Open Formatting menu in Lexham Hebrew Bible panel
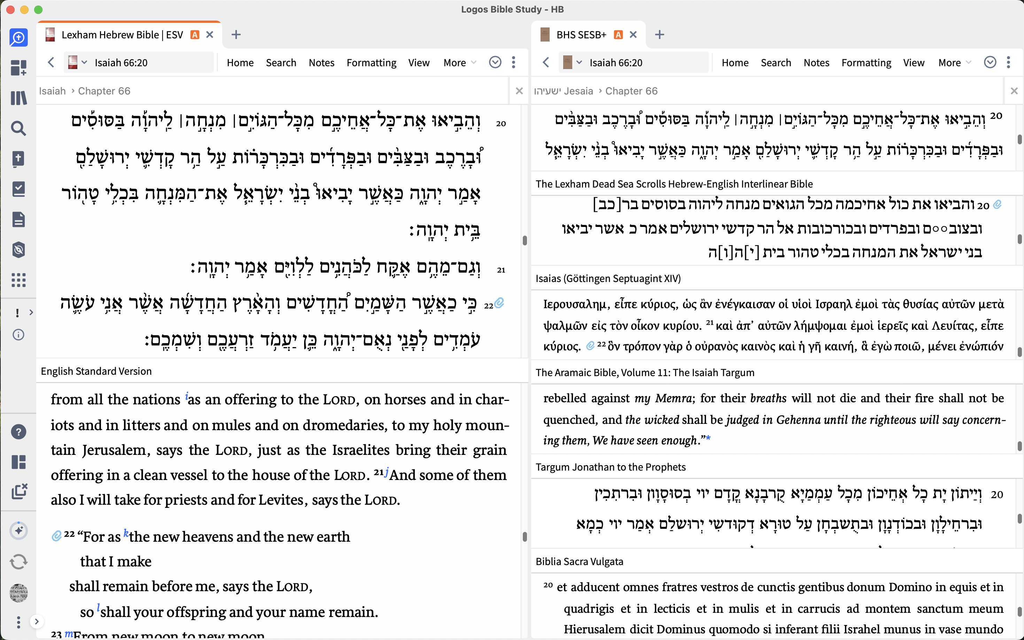 coord(371,63)
